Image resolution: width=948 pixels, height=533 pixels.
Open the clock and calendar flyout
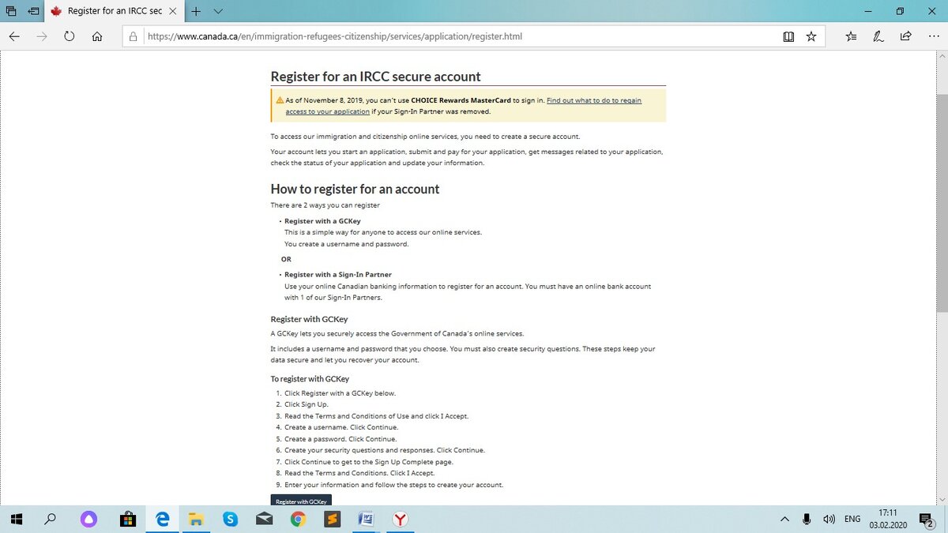tap(888, 519)
